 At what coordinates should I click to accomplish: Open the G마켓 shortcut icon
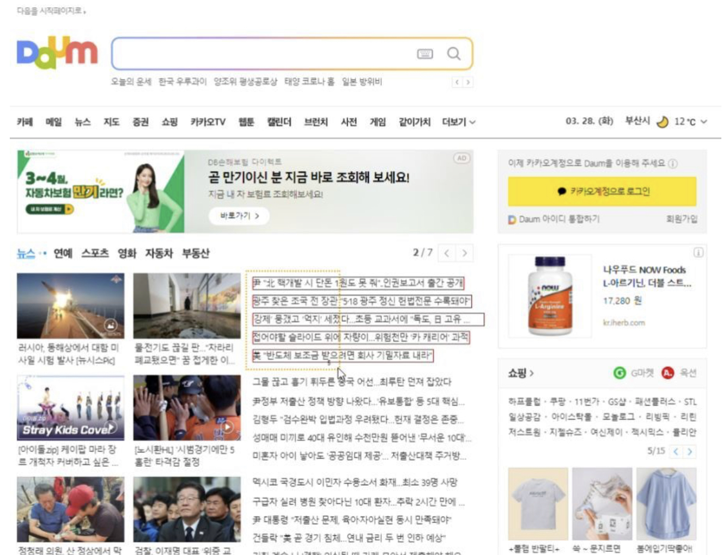pos(619,373)
